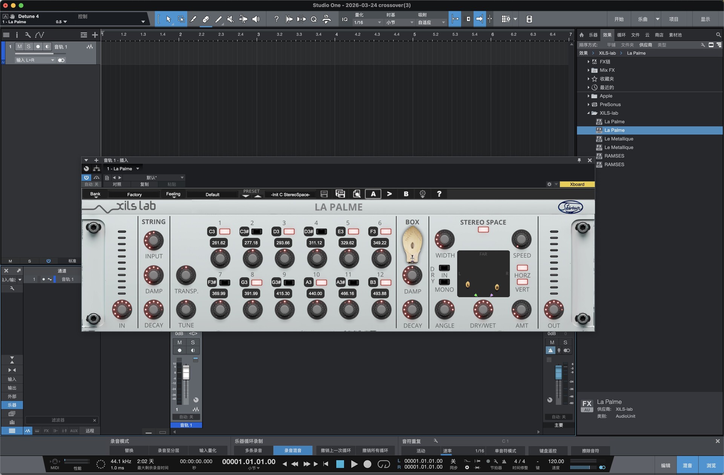Switch browser to 乐器 tab
The width and height of the screenshot is (724, 475).
tap(593, 35)
